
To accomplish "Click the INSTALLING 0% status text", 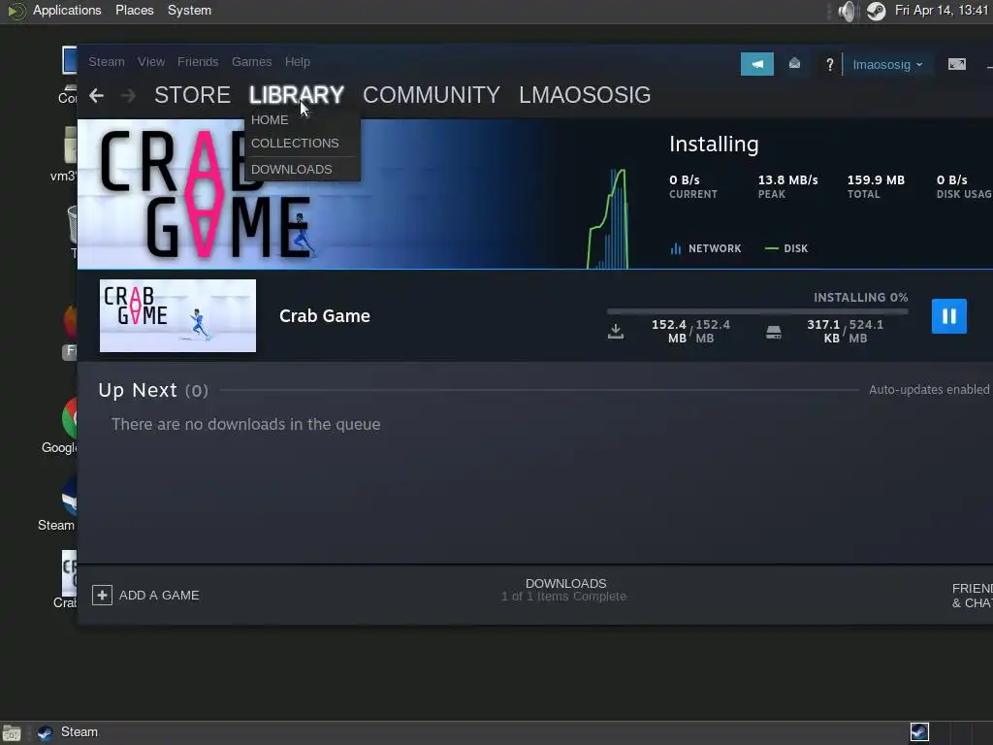I will 861,297.
